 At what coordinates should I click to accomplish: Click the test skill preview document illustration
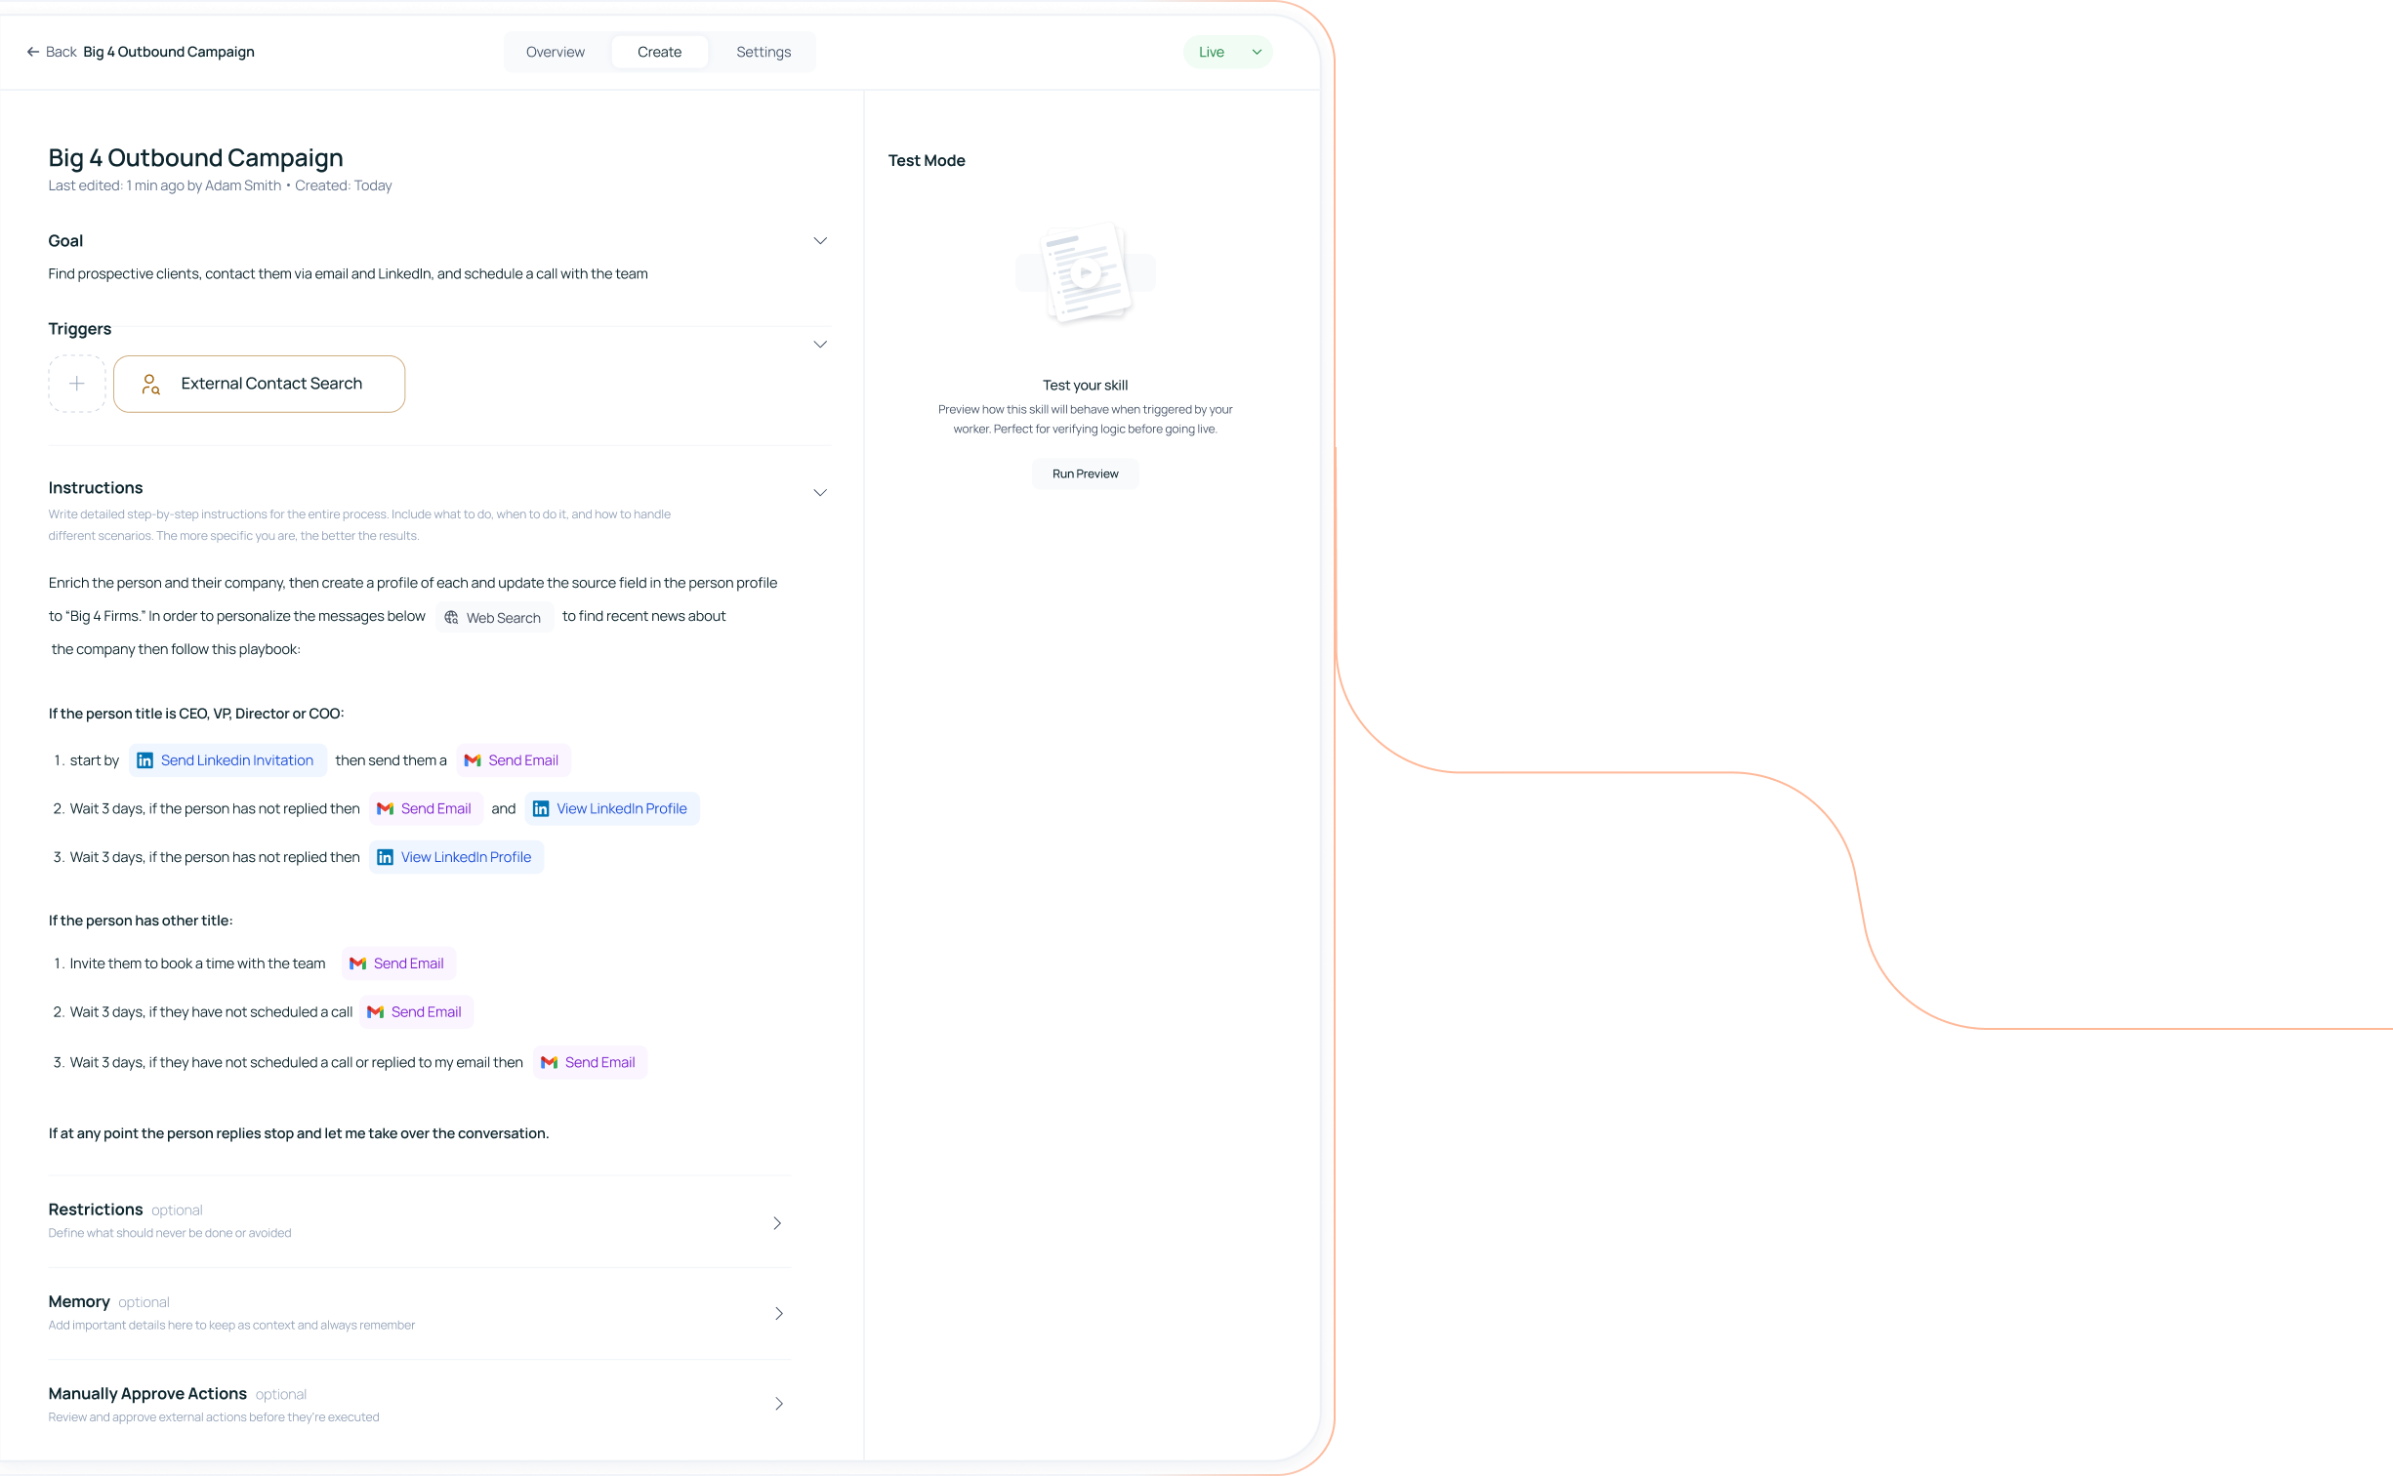point(1085,273)
